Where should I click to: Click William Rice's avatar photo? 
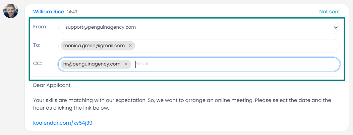pos(11,11)
